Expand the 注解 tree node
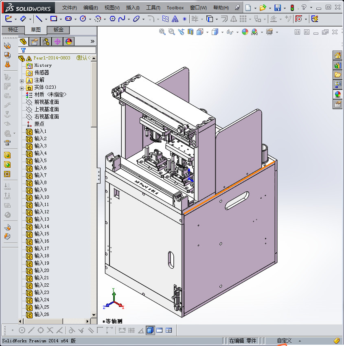The height and width of the screenshot is (346, 344). (x=22, y=81)
